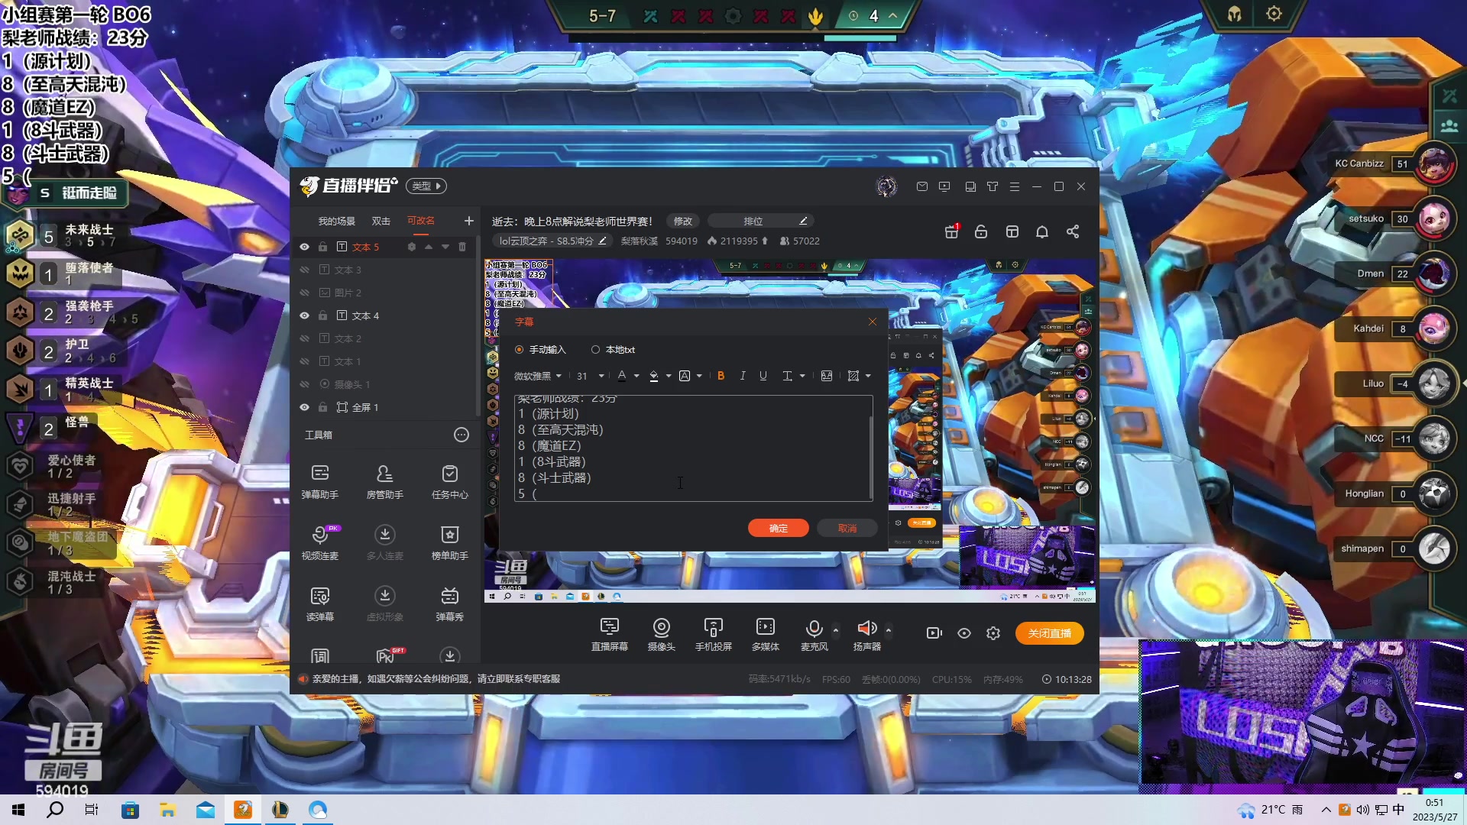The height and width of the screenshot is (825, 1467).
Task: Download 多人连麦 tool
Action: pyautogui.click(x=384, y=543)
